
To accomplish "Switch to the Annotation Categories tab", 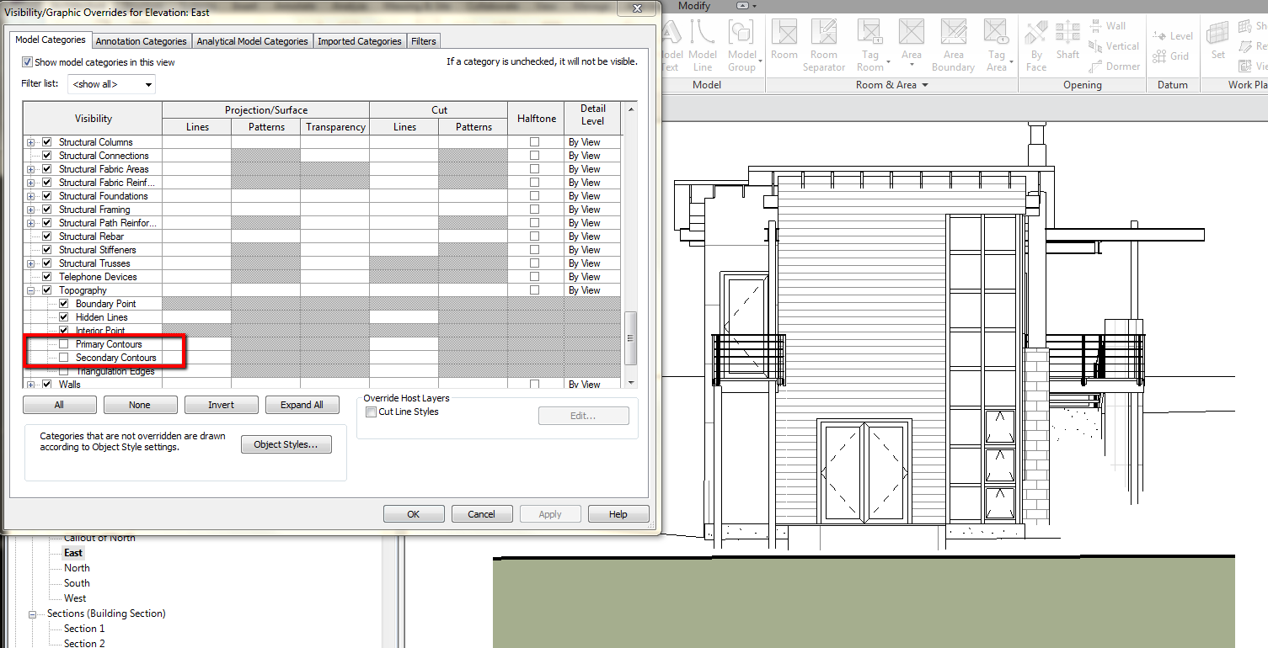I will 141,40.
